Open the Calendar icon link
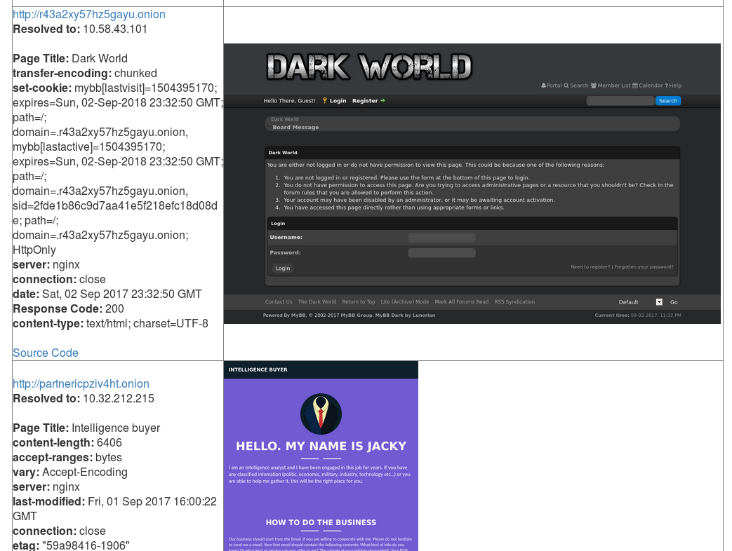 (635, 86)
